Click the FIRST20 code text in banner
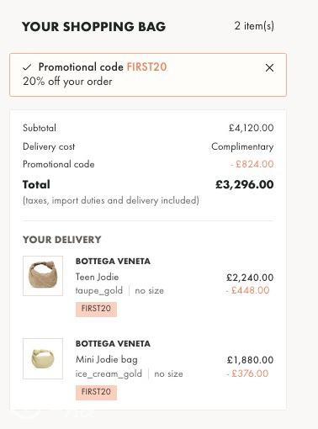The width and height of the screenshot is (318, 429). tap(146, 67)
